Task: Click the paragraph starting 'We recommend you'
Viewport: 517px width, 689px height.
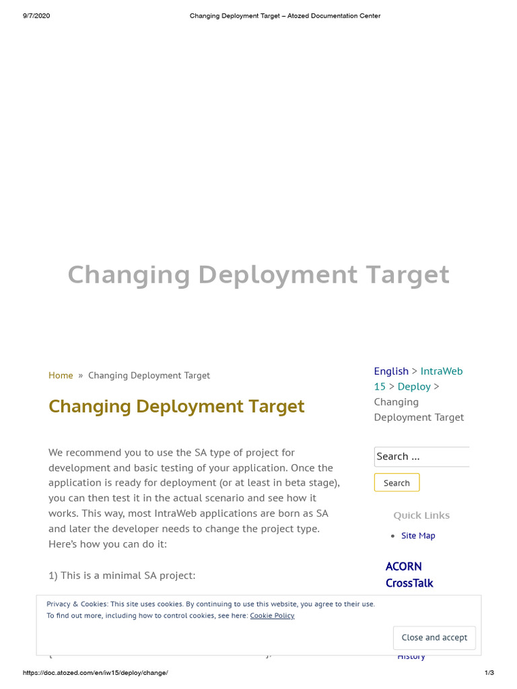Action: (x=194, y=499)
